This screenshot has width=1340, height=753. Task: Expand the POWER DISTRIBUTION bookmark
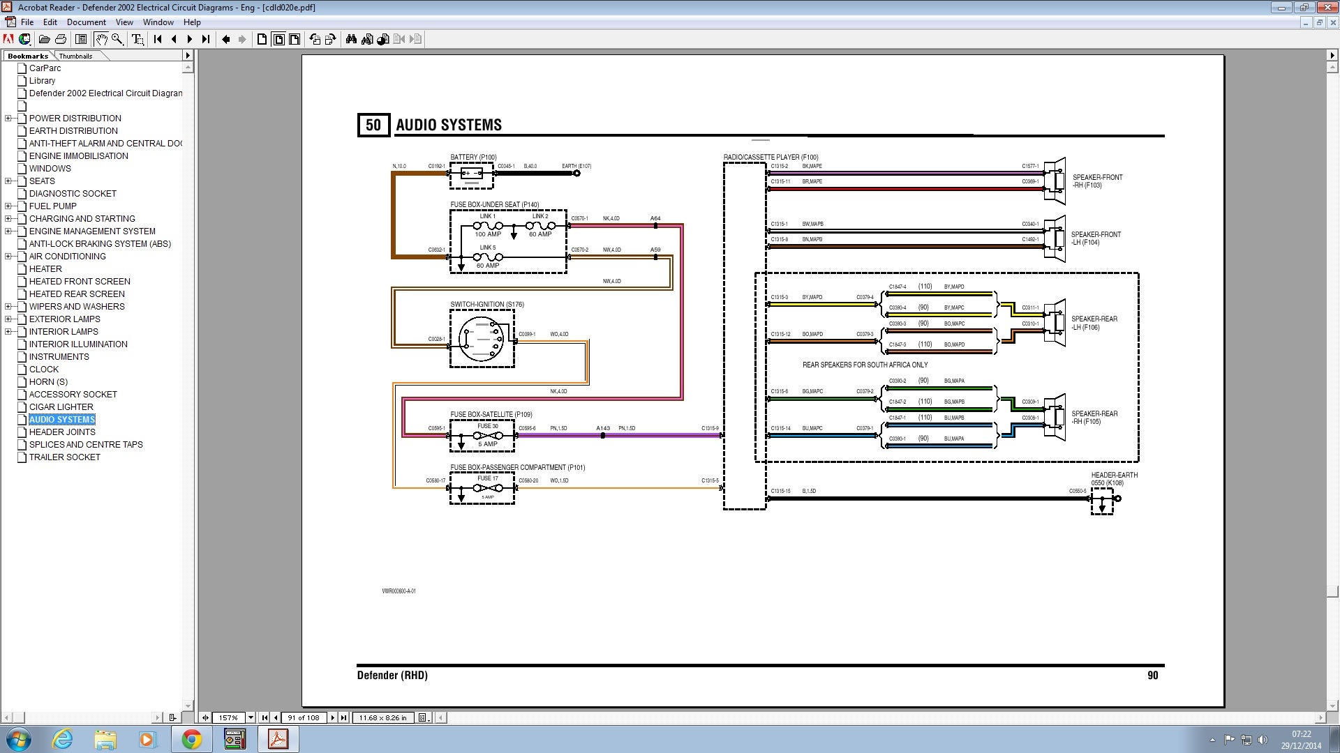point(8,119)
